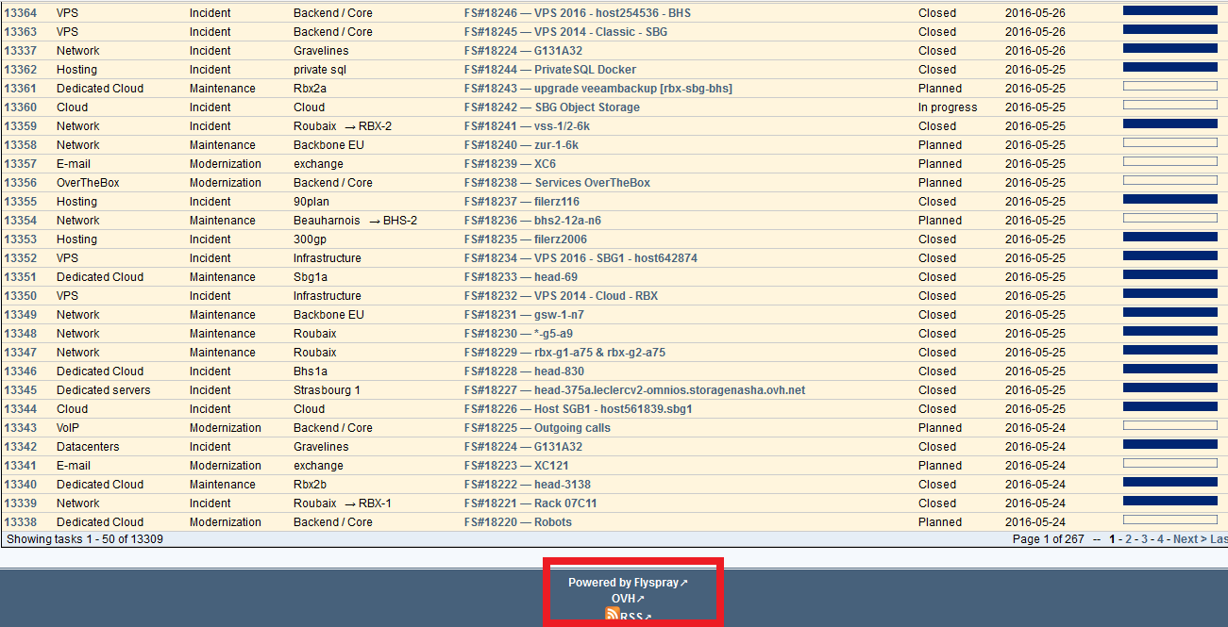Open FS#18238 Services OverTheBox task
The width and height of the screenshot is (1228, 627).
coord(557,183)
